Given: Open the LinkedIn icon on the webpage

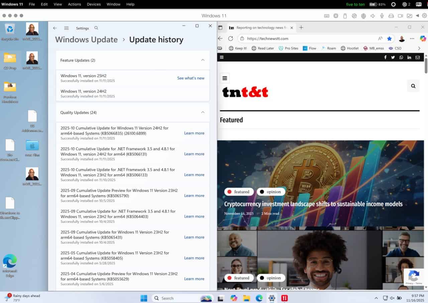Looking at the screenshot, I should [409, 57].
